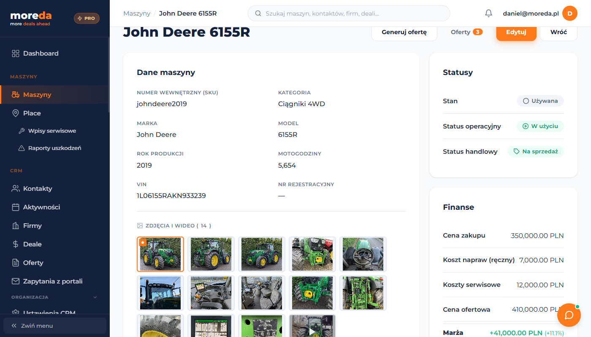Screen dimensions: 591x337
Task: Click the moreda logo
Action: (31, 18)
